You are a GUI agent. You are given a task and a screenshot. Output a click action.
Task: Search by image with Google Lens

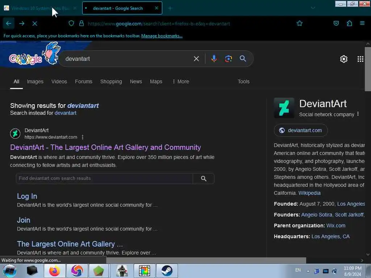[x=228, y=59]
